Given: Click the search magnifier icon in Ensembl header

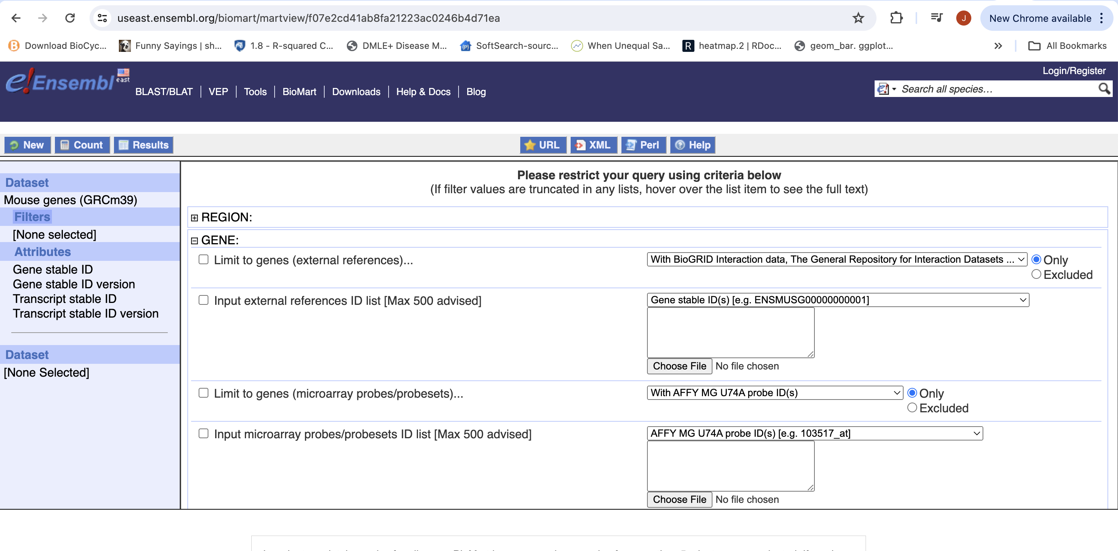Looking at the screenshot, I should click(x=1104, y=89).
